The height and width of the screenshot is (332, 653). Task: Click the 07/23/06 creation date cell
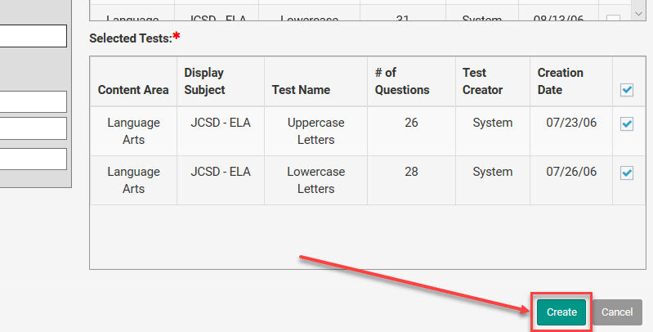click(x=571, y=131)
